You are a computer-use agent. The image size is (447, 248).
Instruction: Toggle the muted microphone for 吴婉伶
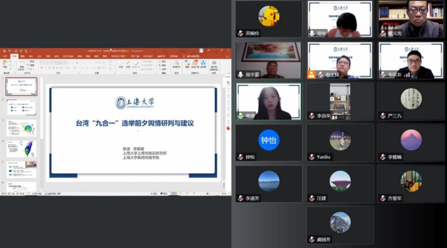pos(240,33)
